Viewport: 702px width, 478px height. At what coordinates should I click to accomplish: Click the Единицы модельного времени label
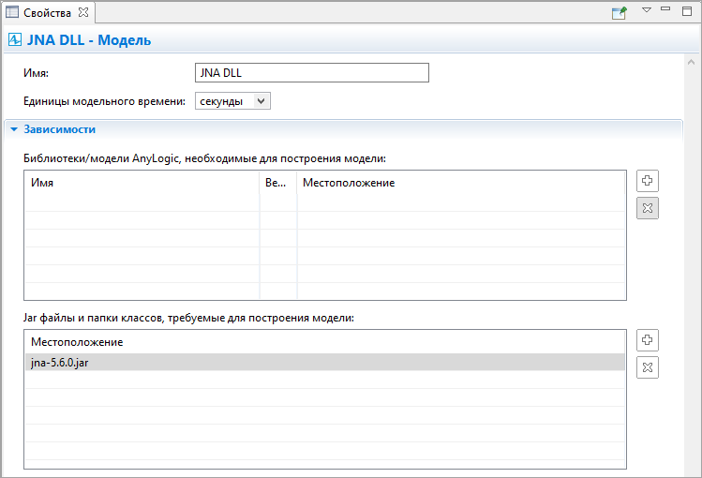click(x=104, y=101)
